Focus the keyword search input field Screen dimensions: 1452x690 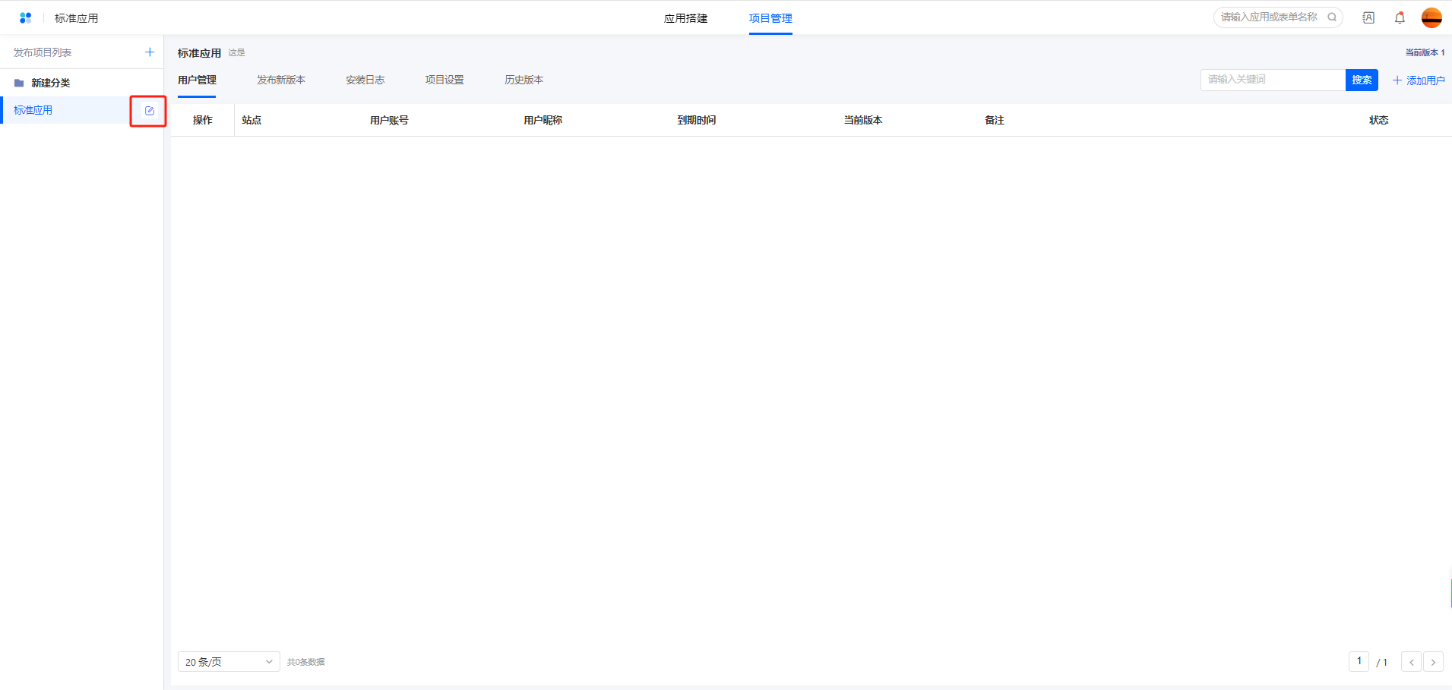pyautogui.click(x=1273, y=80)
